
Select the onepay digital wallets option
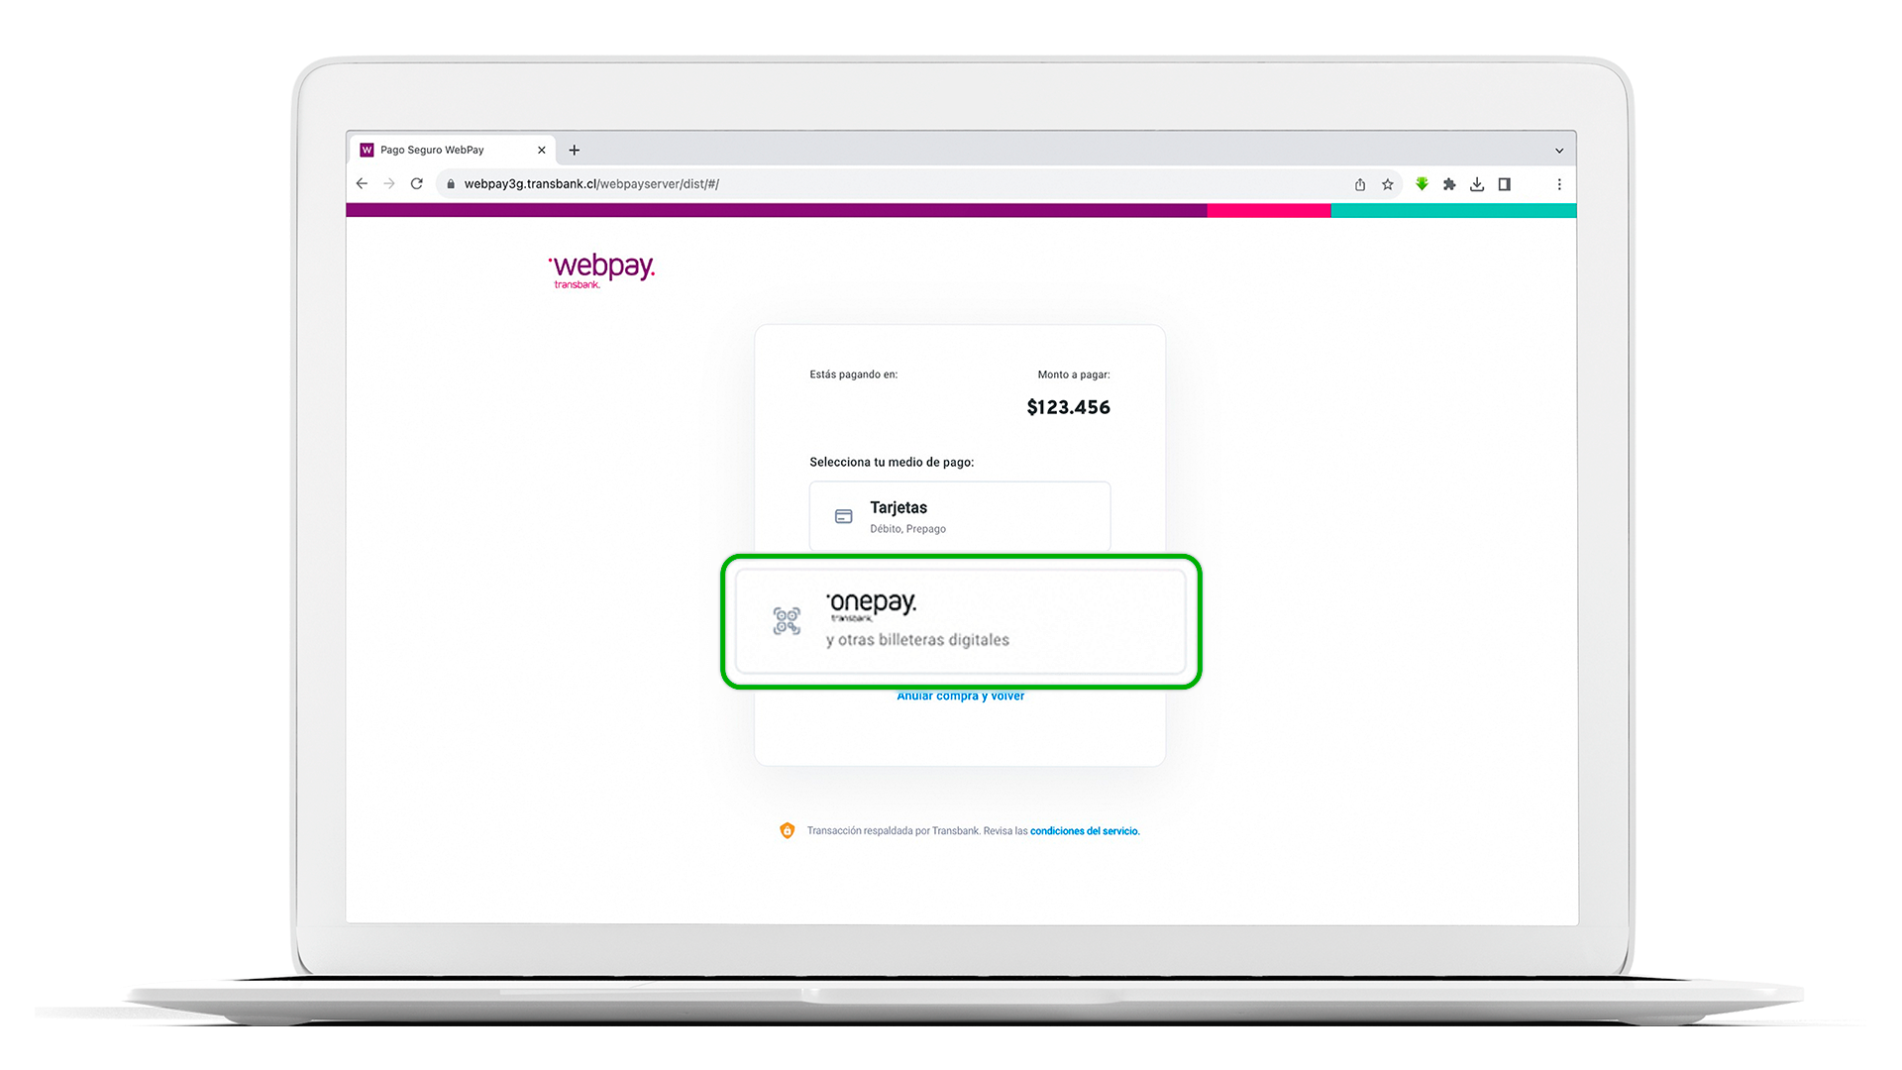(960, 621)
